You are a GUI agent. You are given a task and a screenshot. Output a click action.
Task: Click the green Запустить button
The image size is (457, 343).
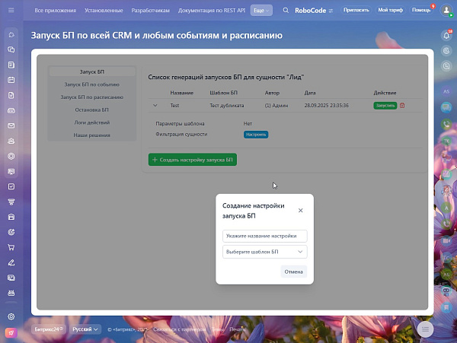[x=385, y=105]
